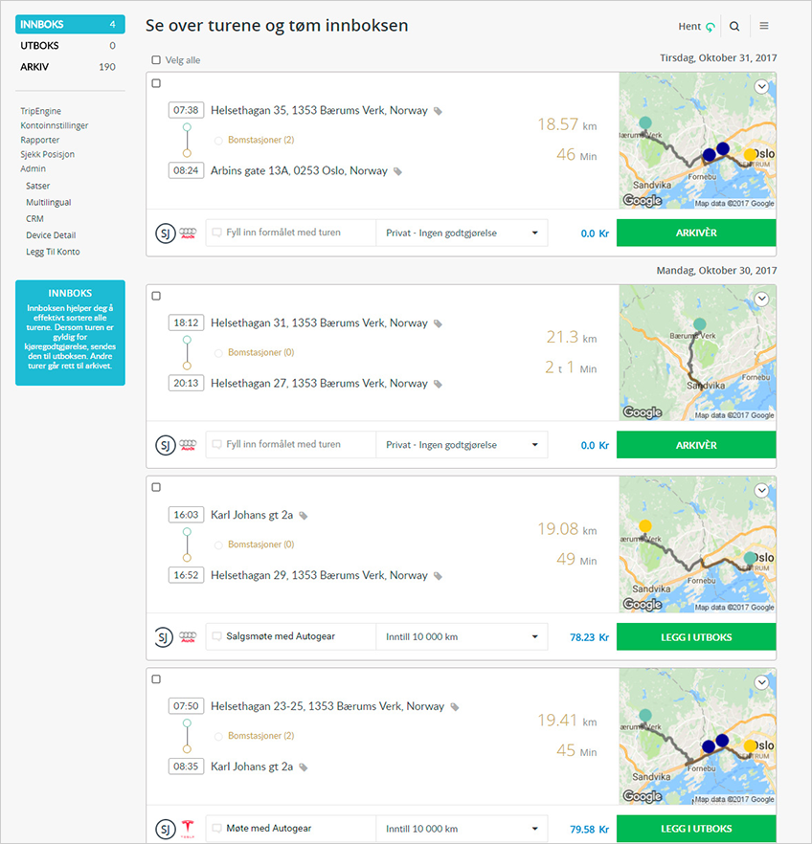This screenshot has width=812, height=844.
Task: Select checkbox for the 07:38 Helsethagan 35 trip
Action: 156,83
